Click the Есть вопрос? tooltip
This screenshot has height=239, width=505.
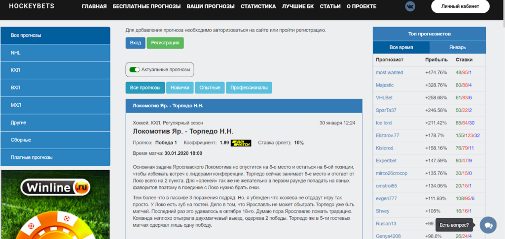click(x=454, y=225)
